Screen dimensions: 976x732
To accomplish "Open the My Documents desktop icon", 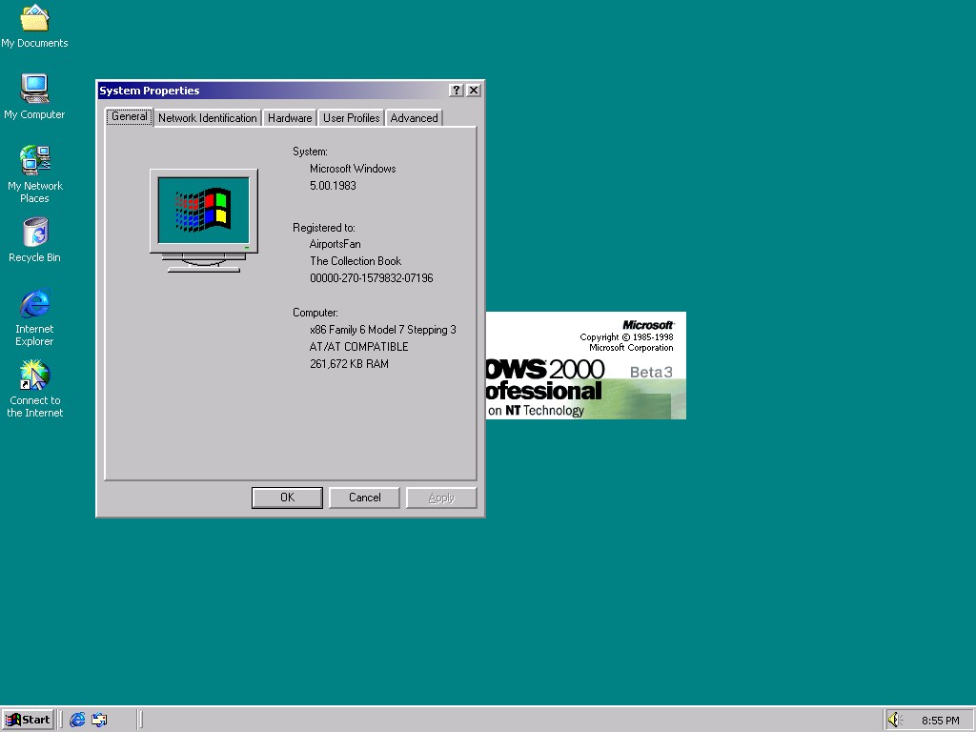I will [x=34, y=25].
